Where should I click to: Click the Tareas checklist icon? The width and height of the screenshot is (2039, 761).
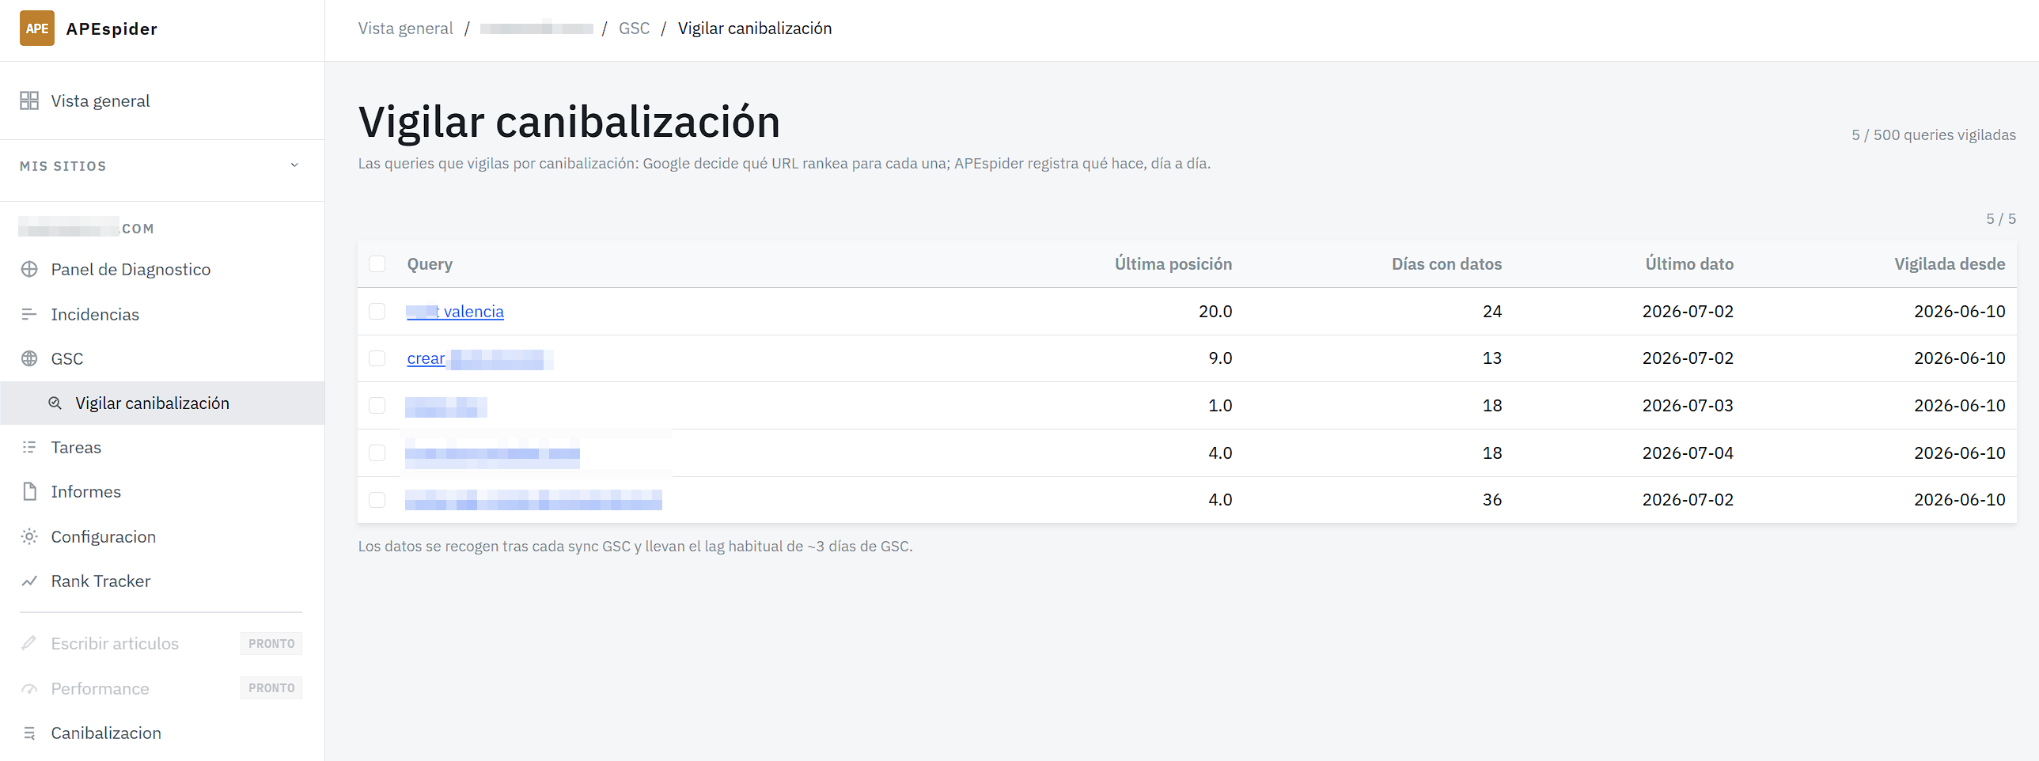click(x=29, y=447)
